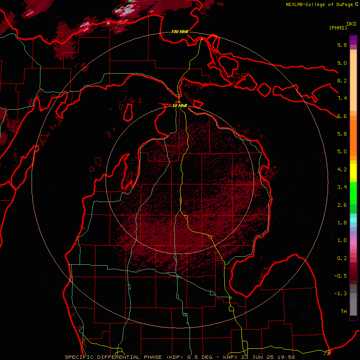This screenshot has width=360, height=360.
Task: Click the purple top segment of color bar
Action: coord(353,40)
